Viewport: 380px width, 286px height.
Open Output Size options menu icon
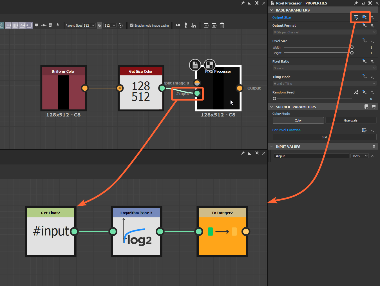372,17
